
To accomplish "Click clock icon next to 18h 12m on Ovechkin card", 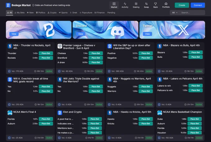I will (x=35, y=105).
